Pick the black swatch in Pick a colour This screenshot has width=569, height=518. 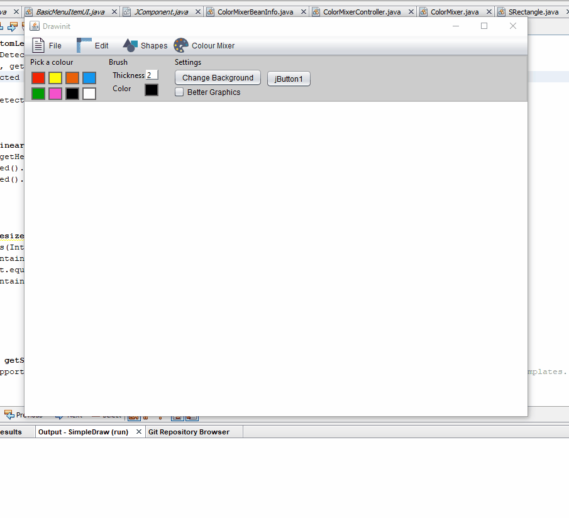click(72, 94)
